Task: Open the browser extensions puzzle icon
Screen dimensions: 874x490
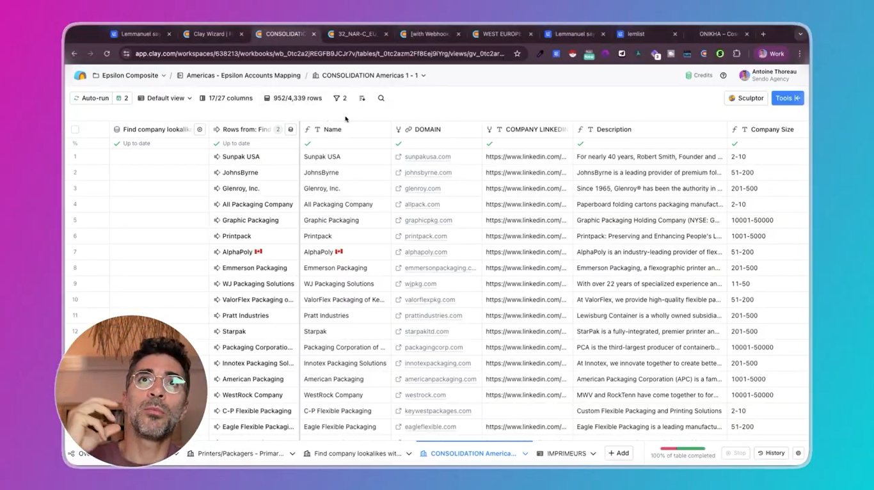Action: pyautogui.click(x=736, y=54)
